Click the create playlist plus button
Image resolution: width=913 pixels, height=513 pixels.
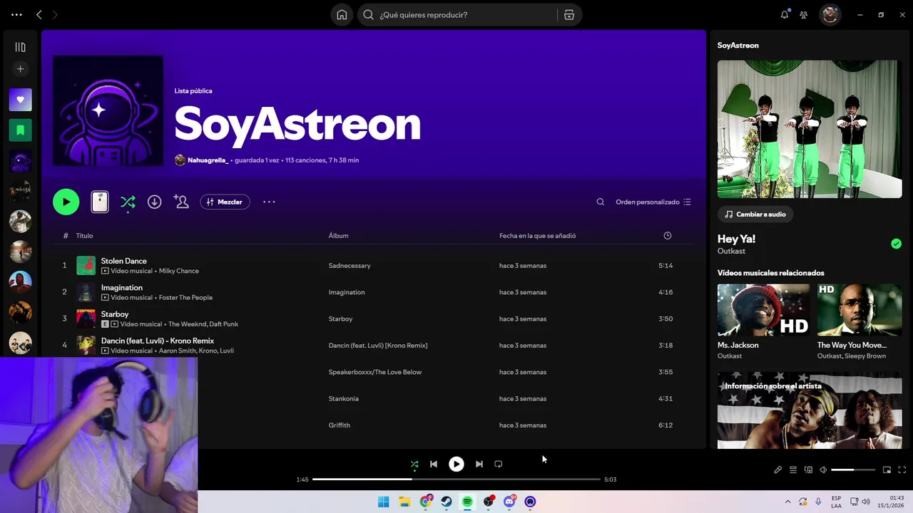coord(20,69)
